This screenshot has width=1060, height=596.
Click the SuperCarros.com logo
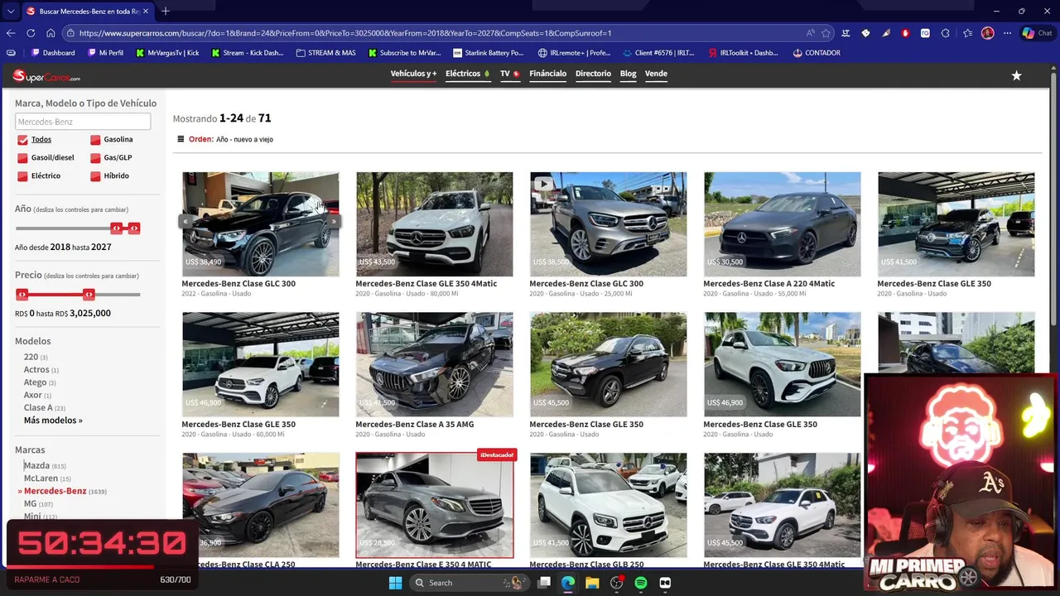pyautogui.click(x=46, y=76)
